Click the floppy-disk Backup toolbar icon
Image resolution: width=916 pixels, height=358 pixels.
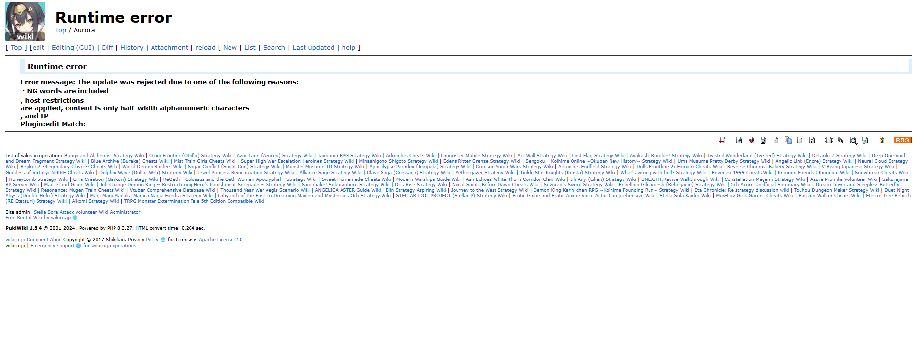click(x=763, y=141)
